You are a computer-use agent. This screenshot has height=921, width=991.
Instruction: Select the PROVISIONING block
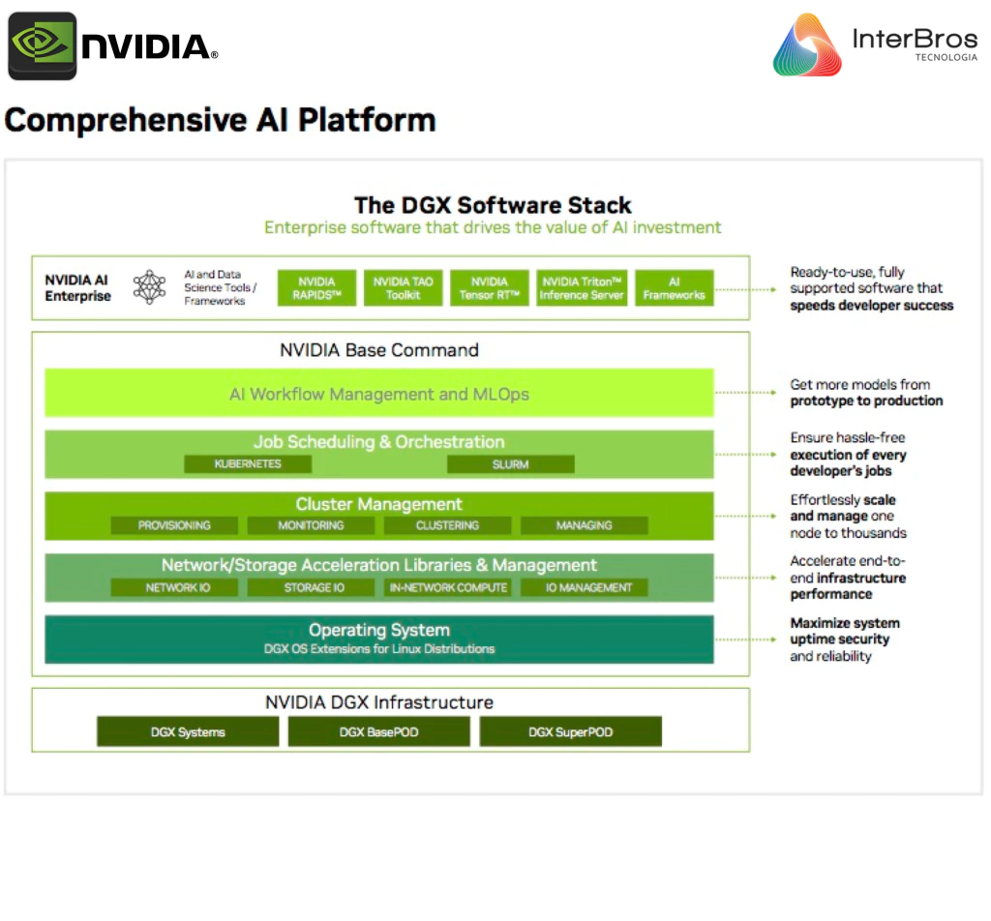[174, 525]
